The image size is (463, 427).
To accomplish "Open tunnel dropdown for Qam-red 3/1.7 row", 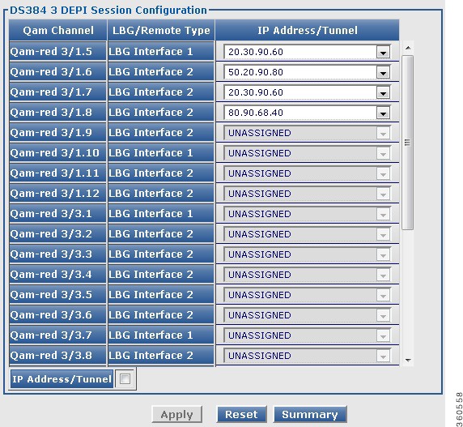I will click(383, 93).
